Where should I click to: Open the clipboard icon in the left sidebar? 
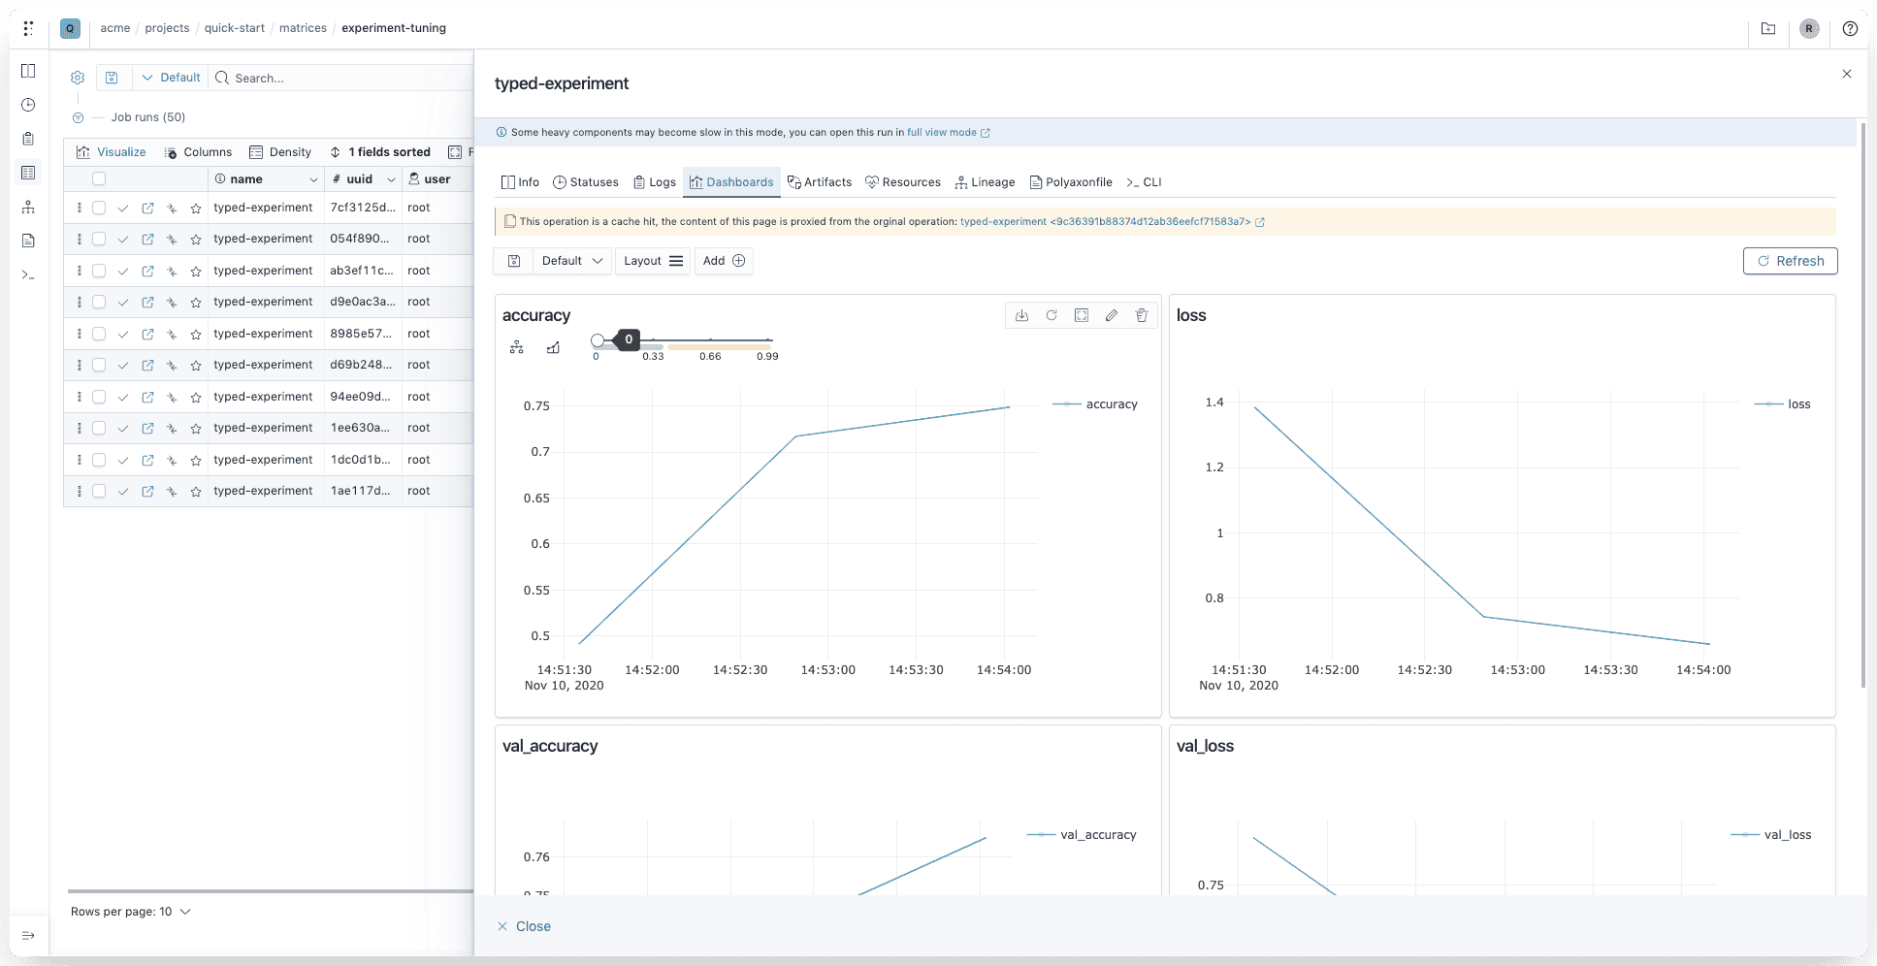pos(28,138)
